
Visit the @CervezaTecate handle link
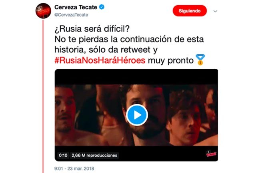click(71, 15)
